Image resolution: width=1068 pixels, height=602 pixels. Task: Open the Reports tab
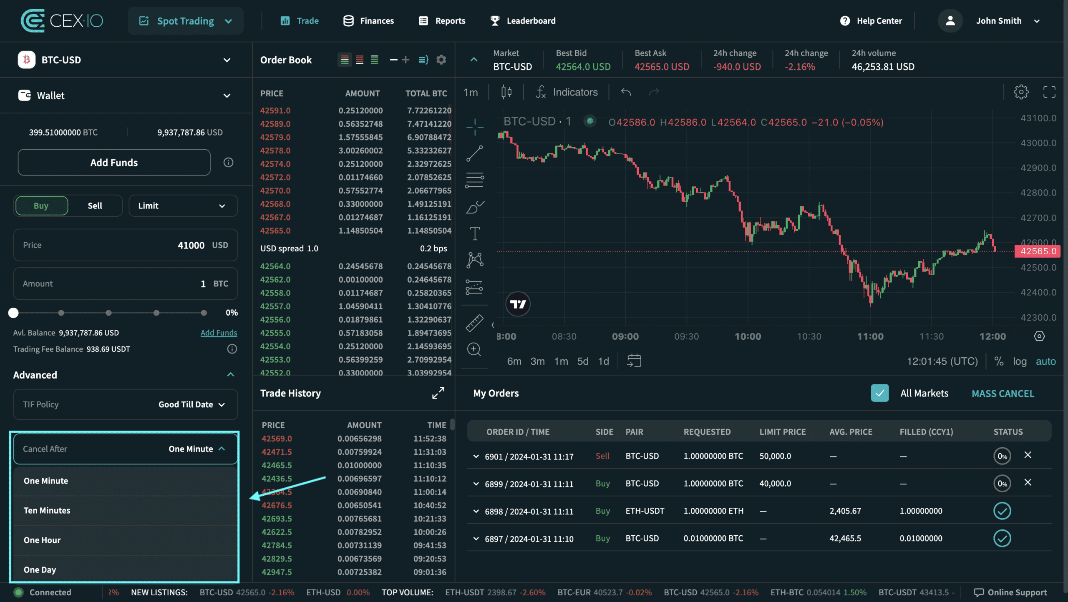tap(442, 20)
